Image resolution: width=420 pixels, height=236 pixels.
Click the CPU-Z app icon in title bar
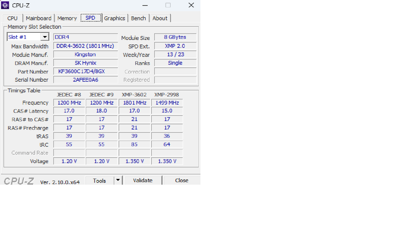pos(5,5)
